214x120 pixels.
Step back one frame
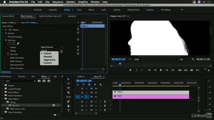(x=155, y=70)
